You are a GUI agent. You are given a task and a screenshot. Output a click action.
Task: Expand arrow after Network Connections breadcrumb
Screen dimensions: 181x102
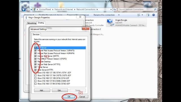(x=97, y=9)
